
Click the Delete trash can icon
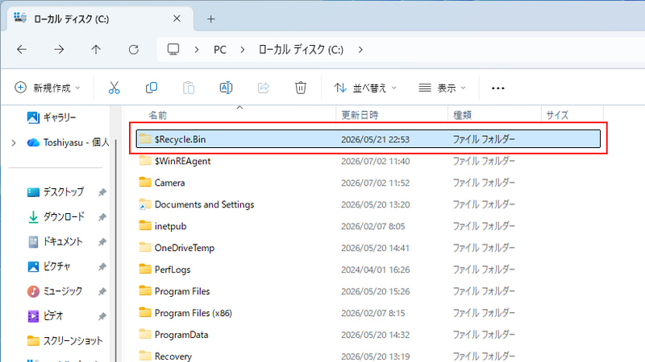(301, 88)
